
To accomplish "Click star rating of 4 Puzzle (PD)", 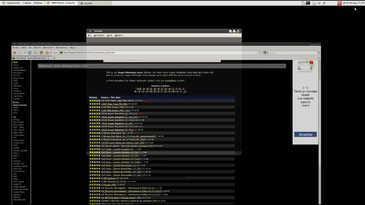I will pos(95,185).
